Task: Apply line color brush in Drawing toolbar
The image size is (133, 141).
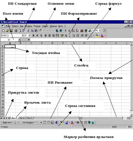Action: coord(66,122)
